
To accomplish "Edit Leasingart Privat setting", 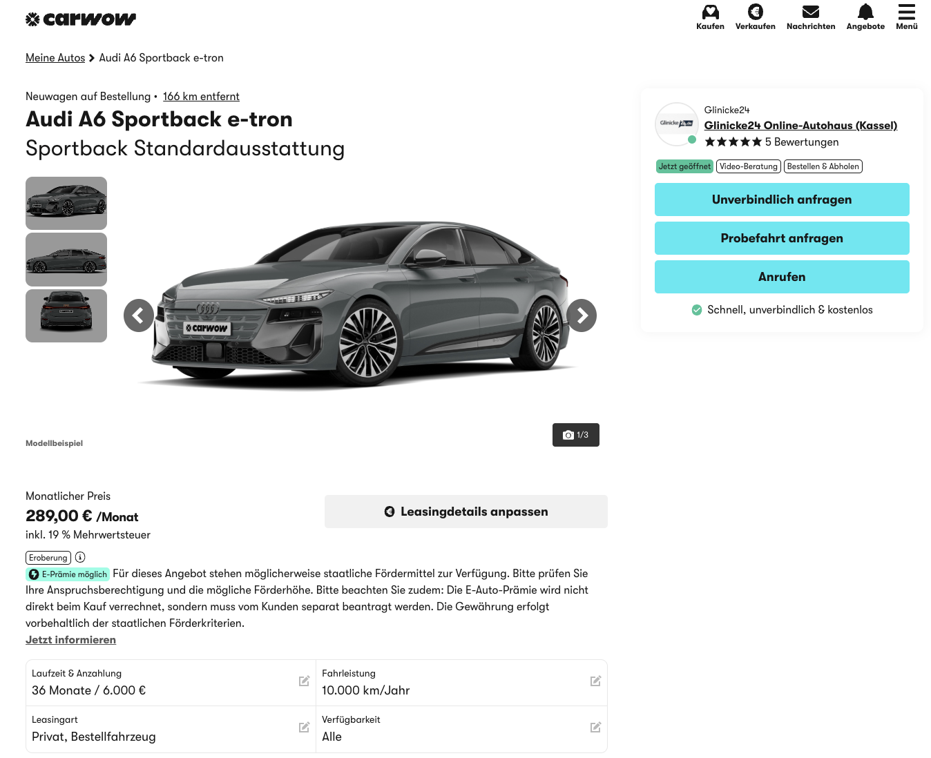I will (304, 728).
